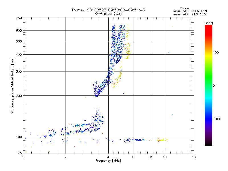The width and height of the screenshot is (228, 171).
Task: Click x-axis tick label '8'
Action: [151, 157]
